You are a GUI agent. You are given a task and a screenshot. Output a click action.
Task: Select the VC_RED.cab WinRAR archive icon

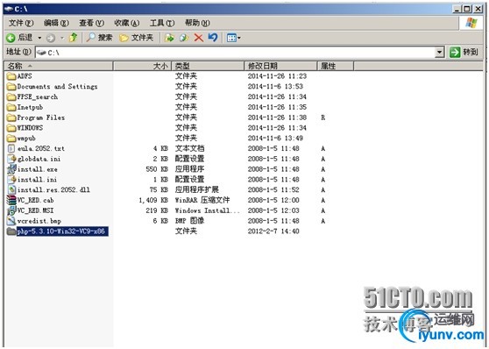pyautogui.click(x=11, y=200)
